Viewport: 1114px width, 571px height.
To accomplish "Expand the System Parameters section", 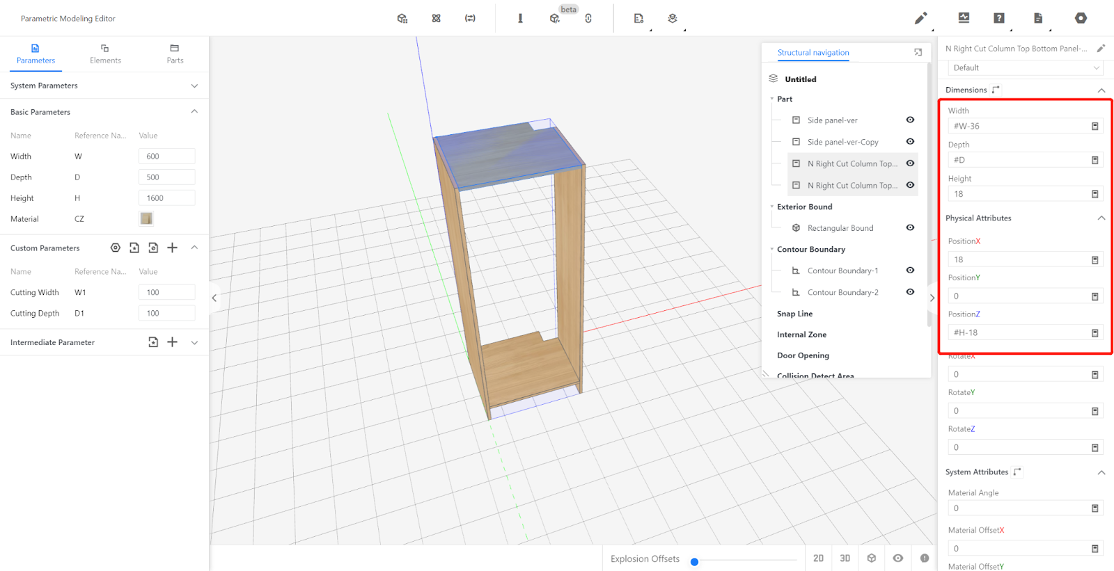I will pyautogui.click(x=194, y=86).
